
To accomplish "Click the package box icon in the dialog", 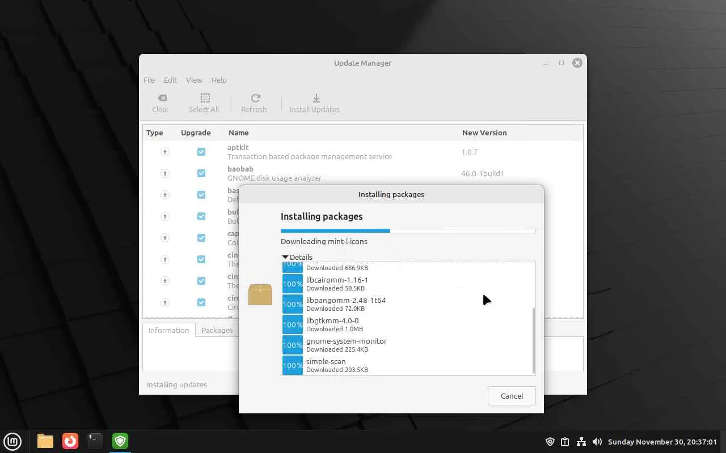I will (260, 294).
